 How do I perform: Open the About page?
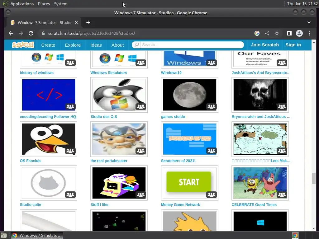[117, 45]
